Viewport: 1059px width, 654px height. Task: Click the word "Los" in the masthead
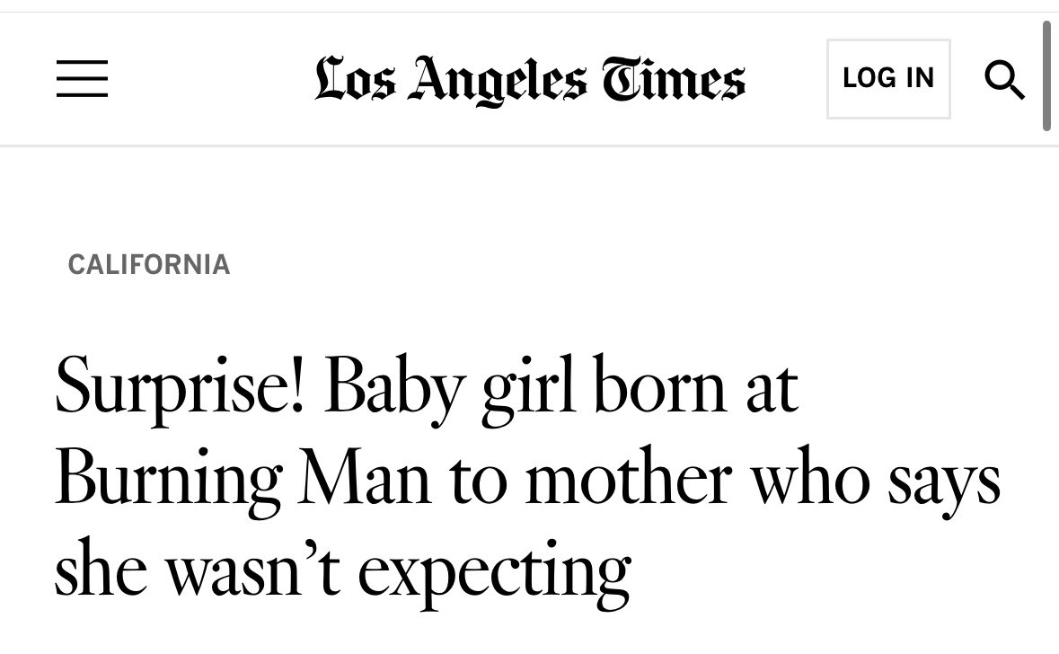356,78
